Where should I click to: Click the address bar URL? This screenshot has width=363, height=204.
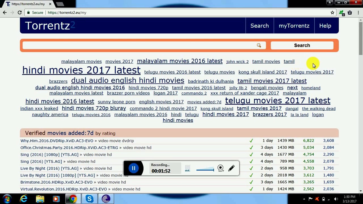click(x=67, y=12)
